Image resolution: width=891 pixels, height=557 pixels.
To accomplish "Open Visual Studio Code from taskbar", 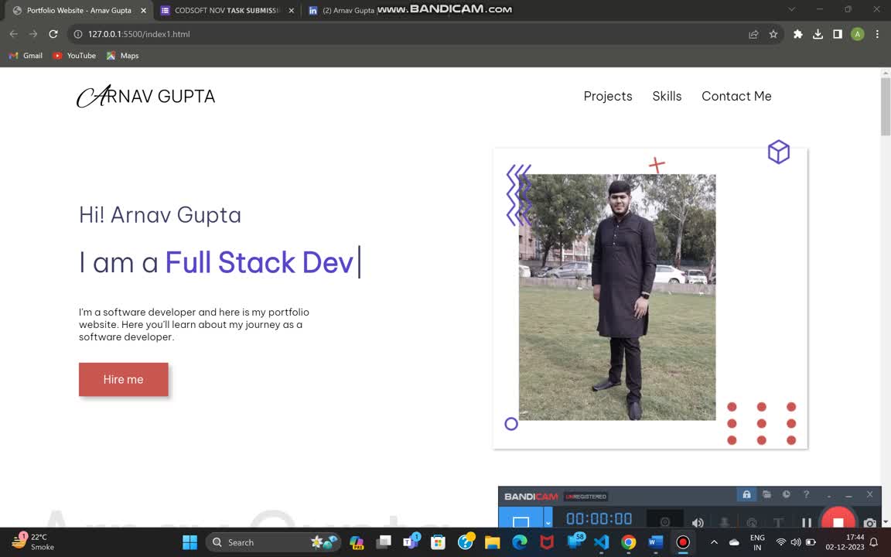I will click(601, 542).
